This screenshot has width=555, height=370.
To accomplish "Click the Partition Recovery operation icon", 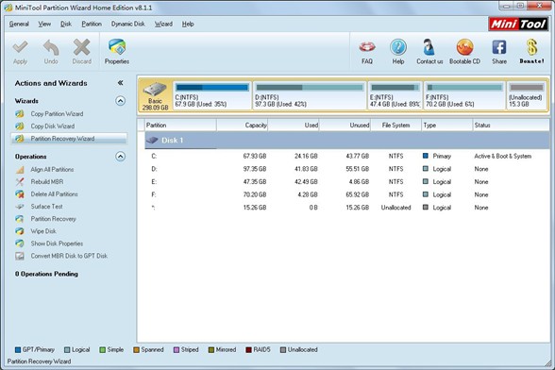I will click(x=20, y=219).
